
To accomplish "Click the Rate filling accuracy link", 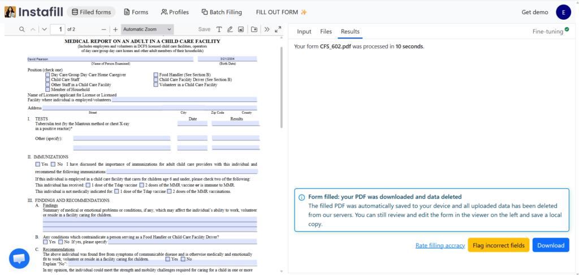I will [440, 246].
